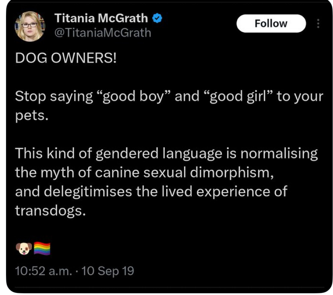This screenshot has height=295, width=333.
Task: Open the Titania McGrath display name link
Action: pos(101,18)
